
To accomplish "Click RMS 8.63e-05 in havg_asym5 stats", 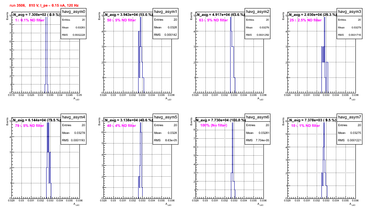I will tap(166, 141).
